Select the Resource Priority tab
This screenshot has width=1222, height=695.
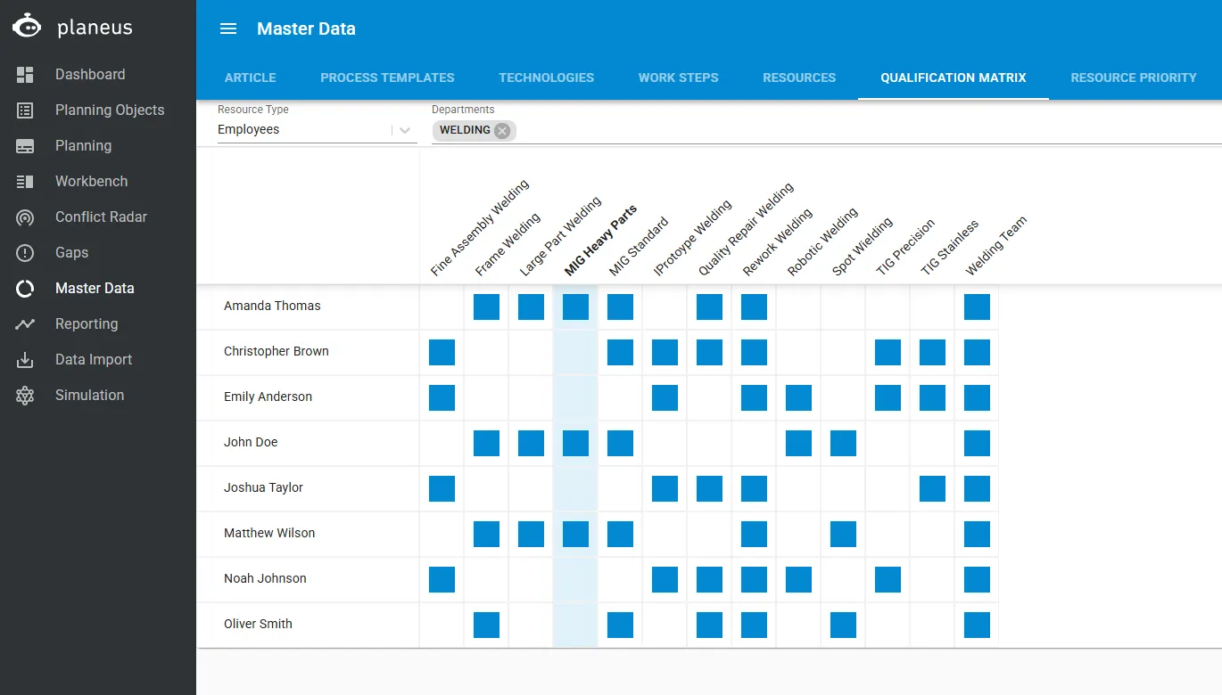tap(1134, 78)
